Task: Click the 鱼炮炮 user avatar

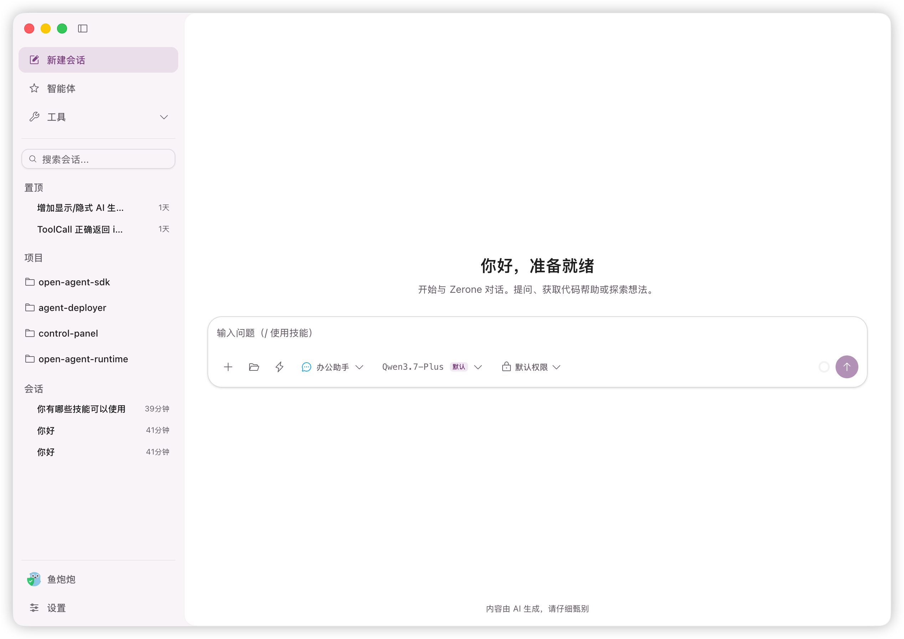Action: (34, 579)
